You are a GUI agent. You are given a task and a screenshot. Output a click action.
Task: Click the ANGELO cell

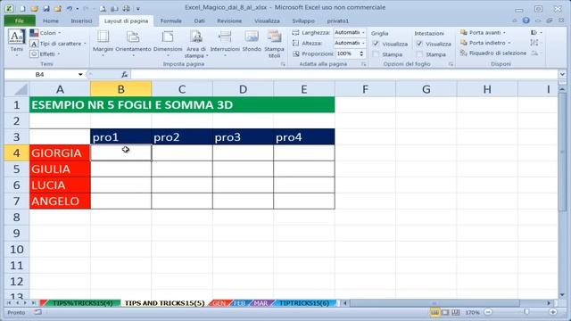(x=60, y=201)
